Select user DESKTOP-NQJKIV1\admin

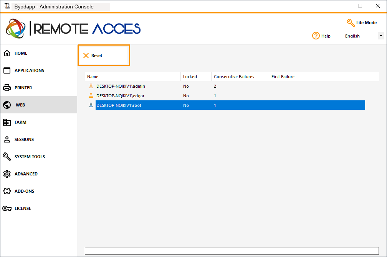[x=121, y=86]
